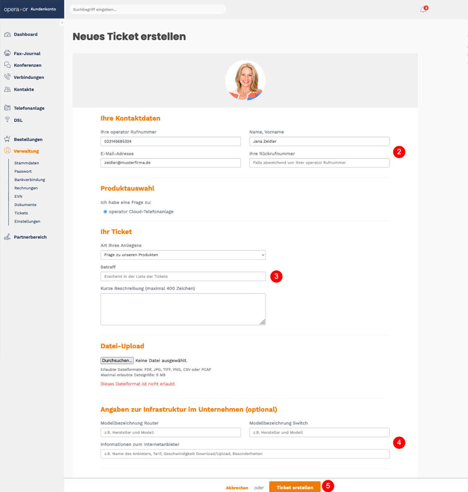
Task: Click the Name, Vorname field
Action: 319,141
